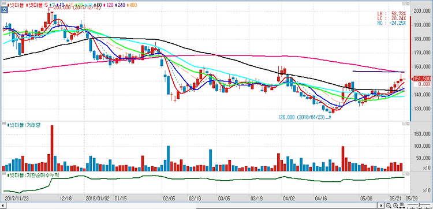Click the candle spacing adjust icon
This screenshot has width=433, height=209.
[402, 206]
